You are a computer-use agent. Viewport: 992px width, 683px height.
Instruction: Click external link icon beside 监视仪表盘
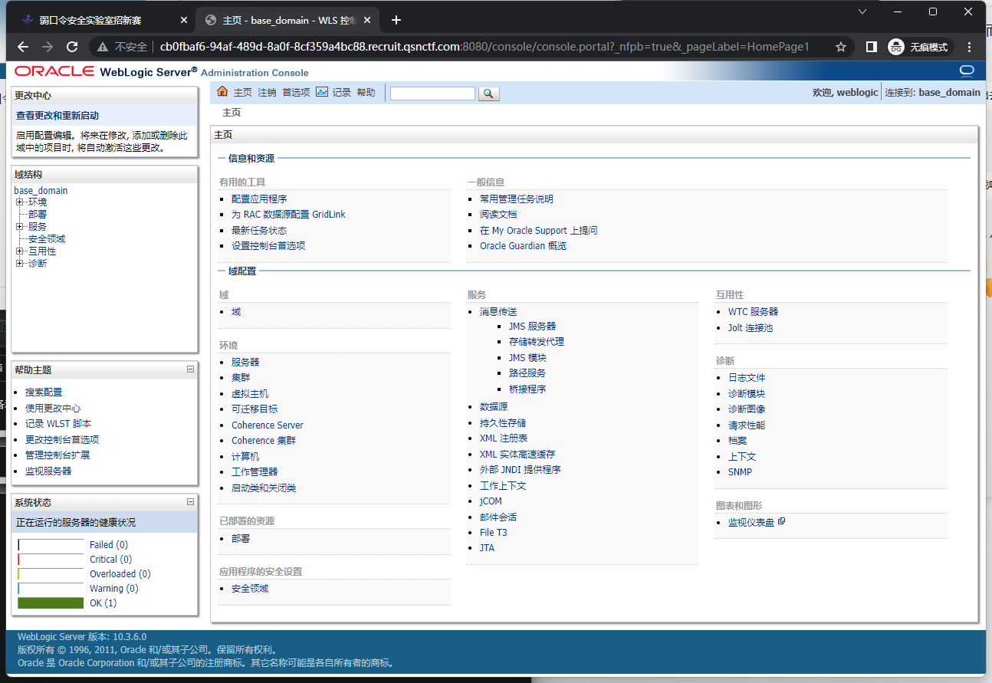click(781, 521)
